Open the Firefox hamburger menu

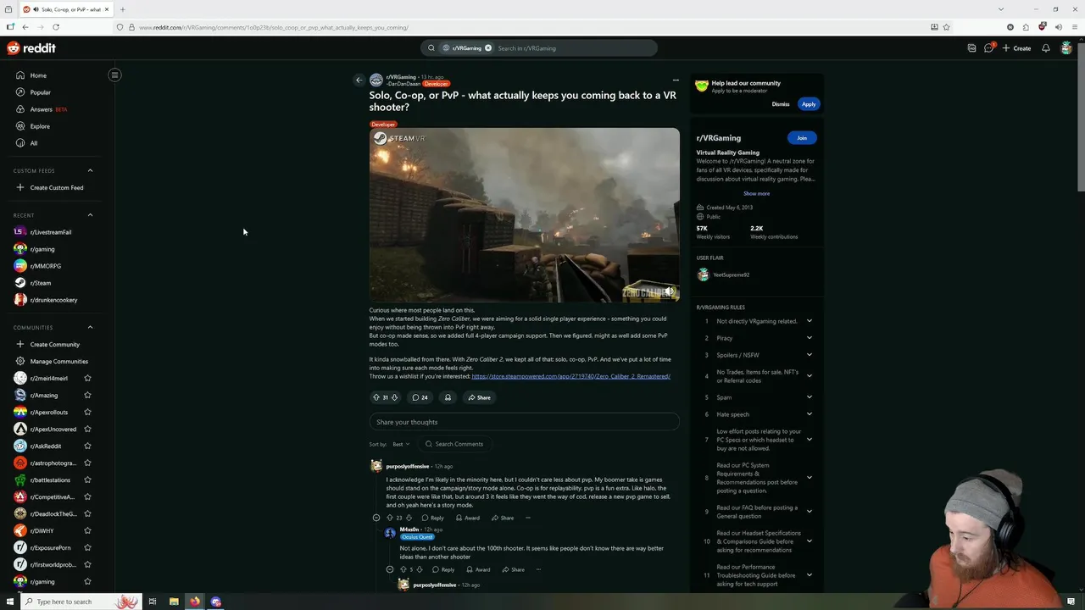click(1074, 27)
